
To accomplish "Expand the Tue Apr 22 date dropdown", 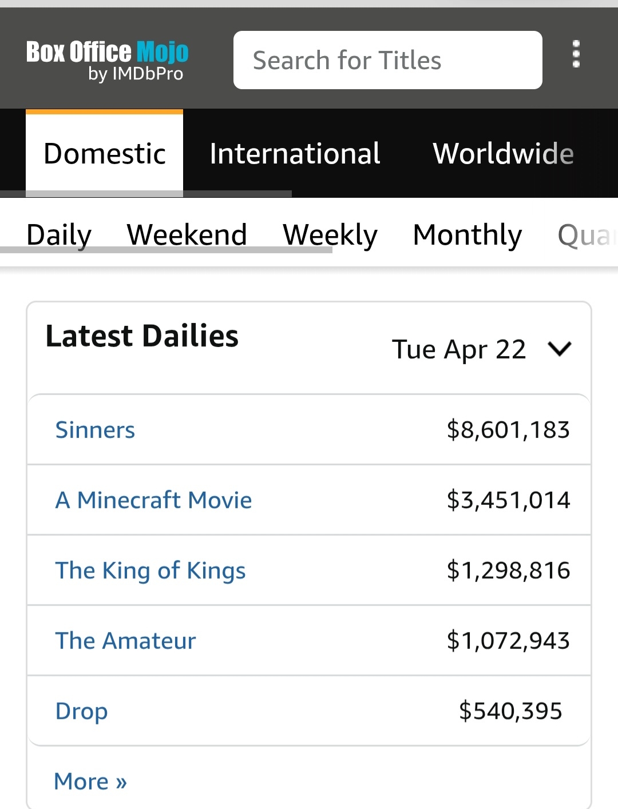I will click(481, 349).
